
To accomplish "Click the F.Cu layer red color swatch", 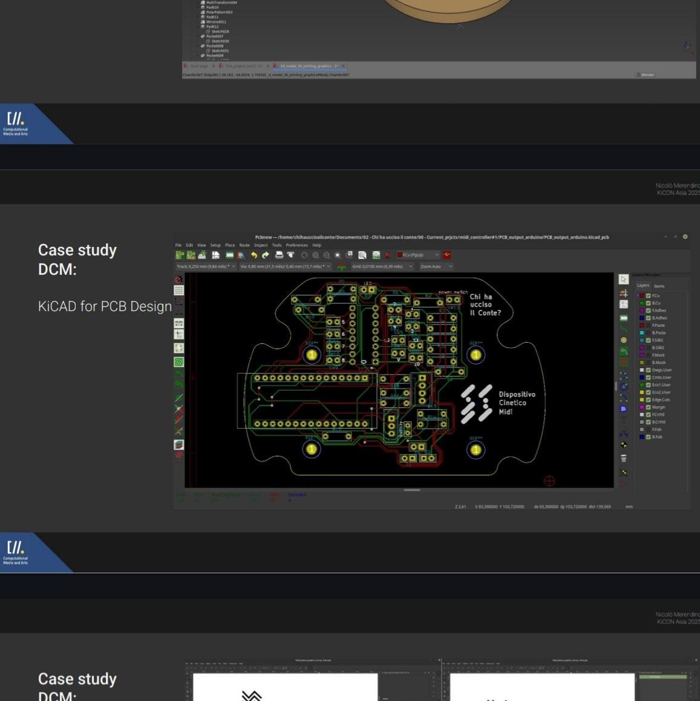I will [x=642, y=296].
